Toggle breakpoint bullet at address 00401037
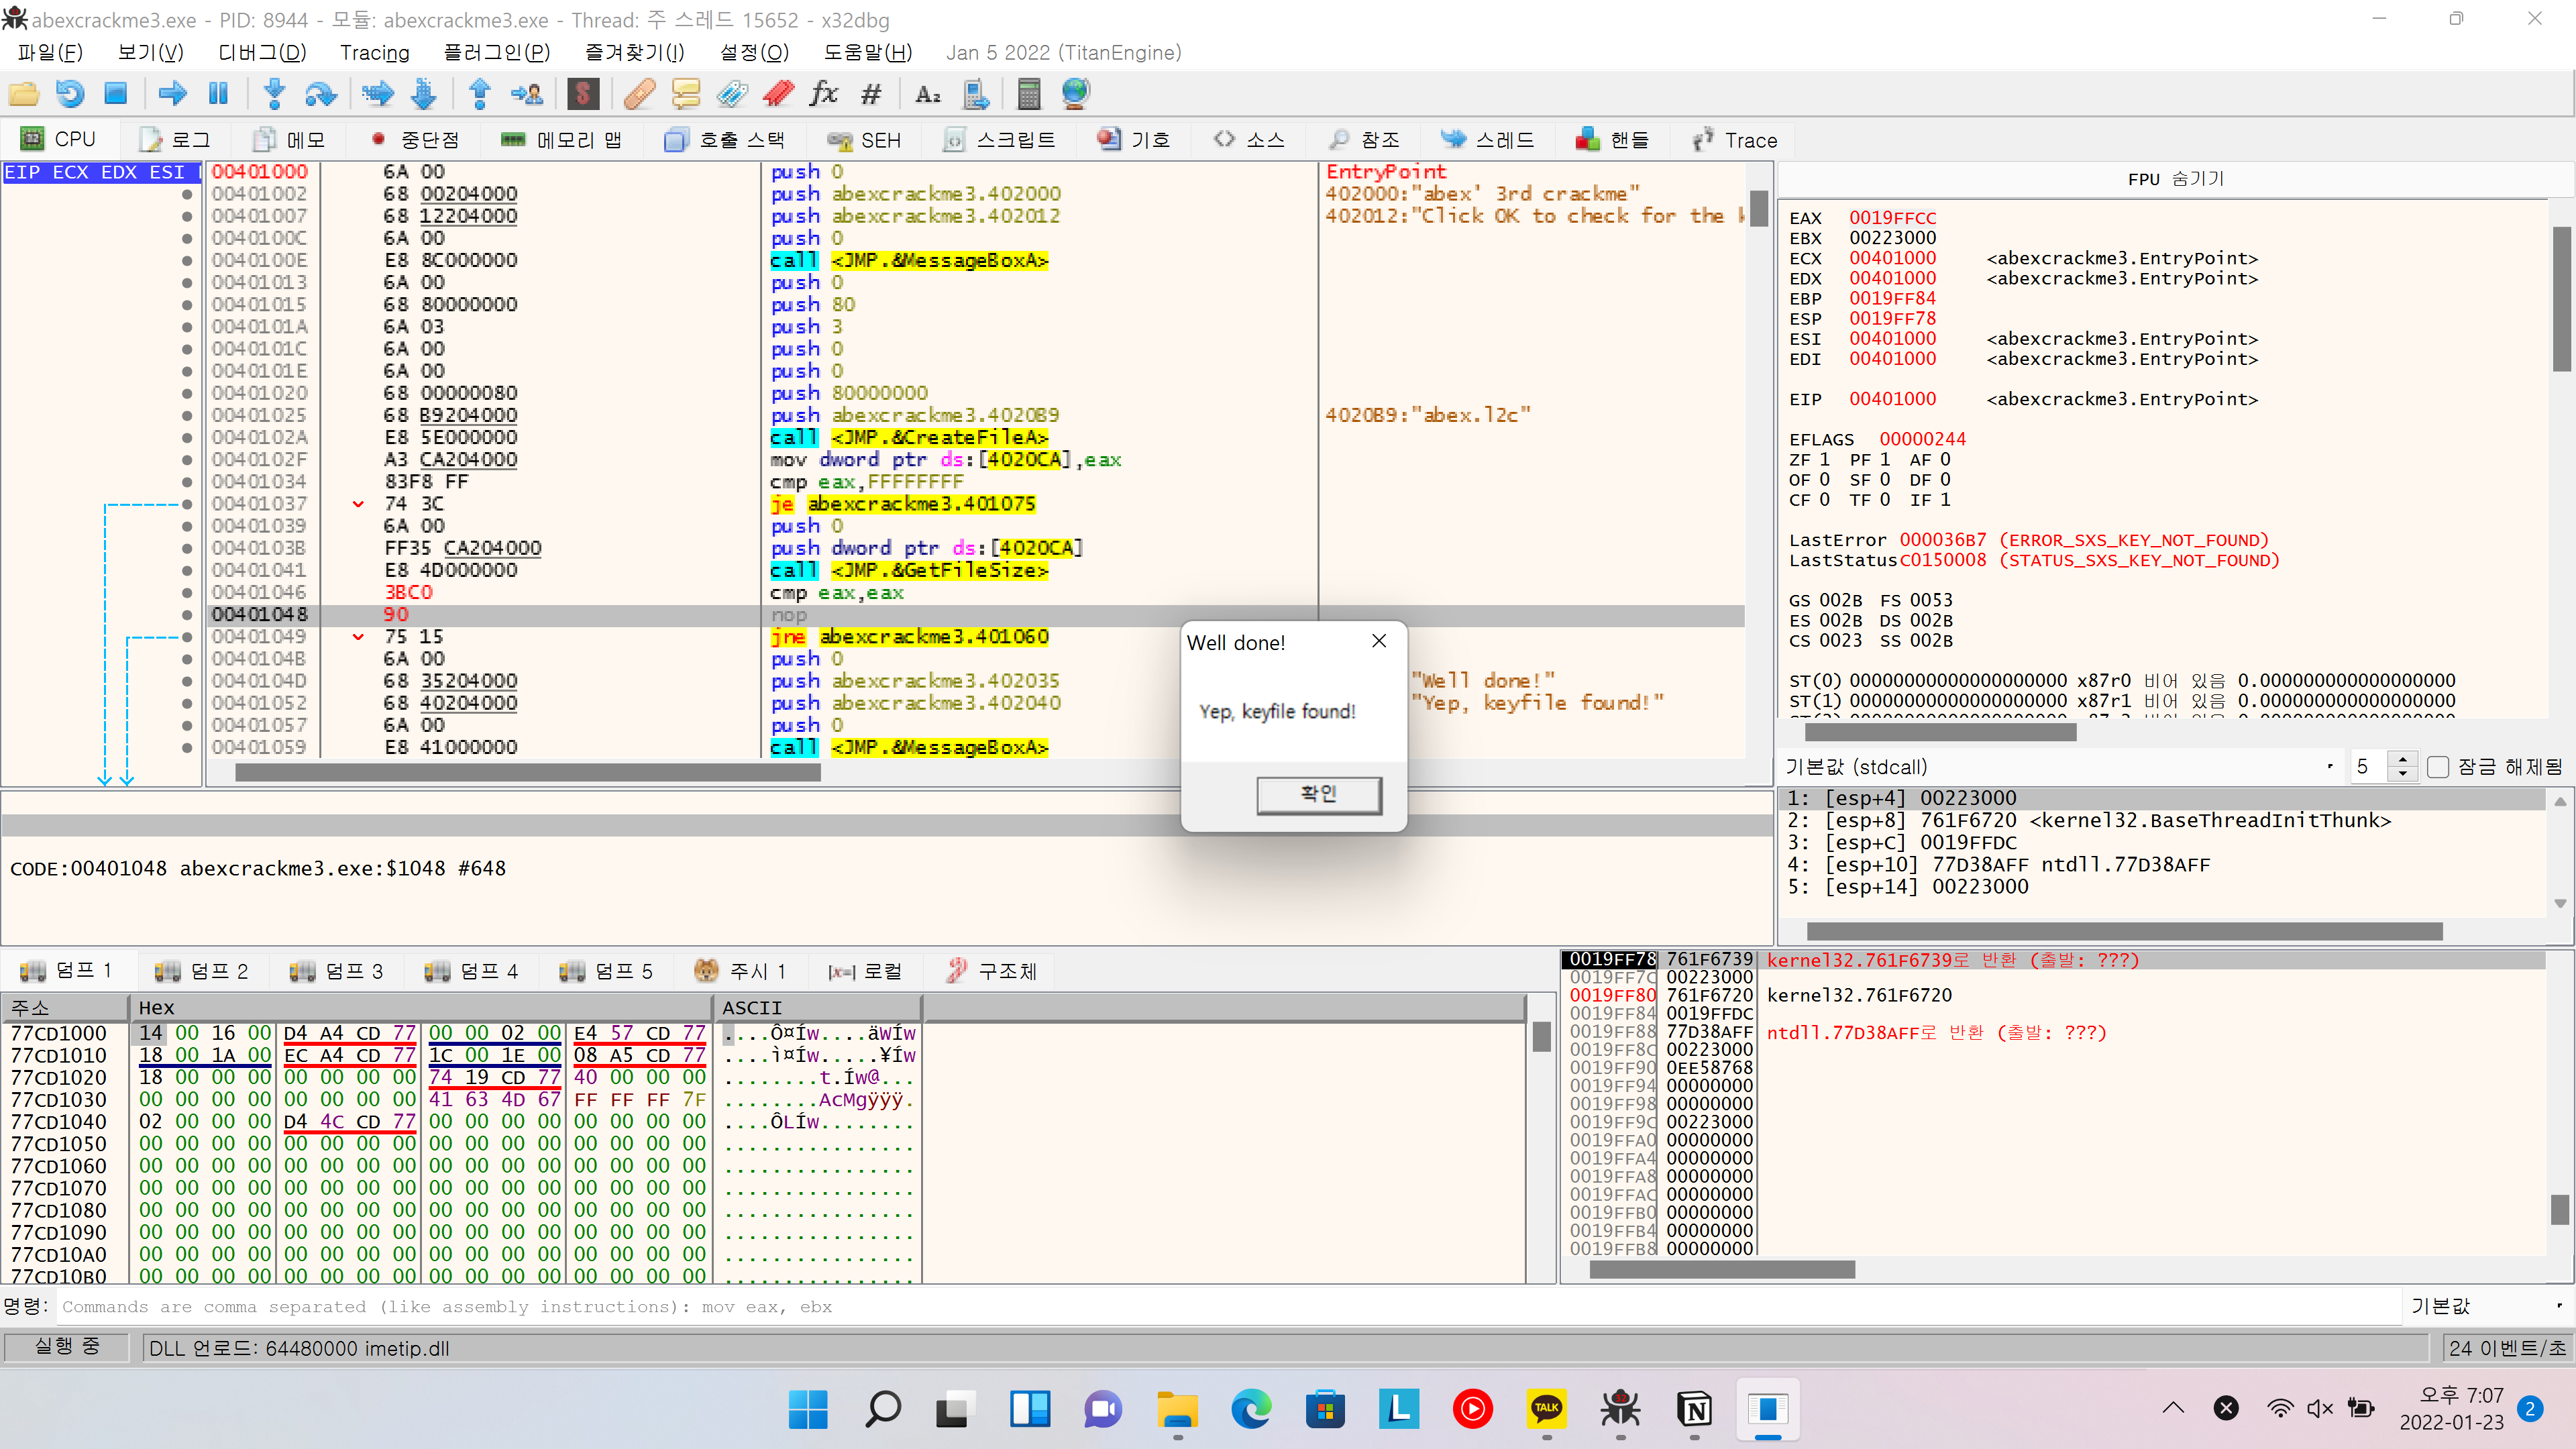This screenshot has width=2576, height=1449. coord(187,504)
